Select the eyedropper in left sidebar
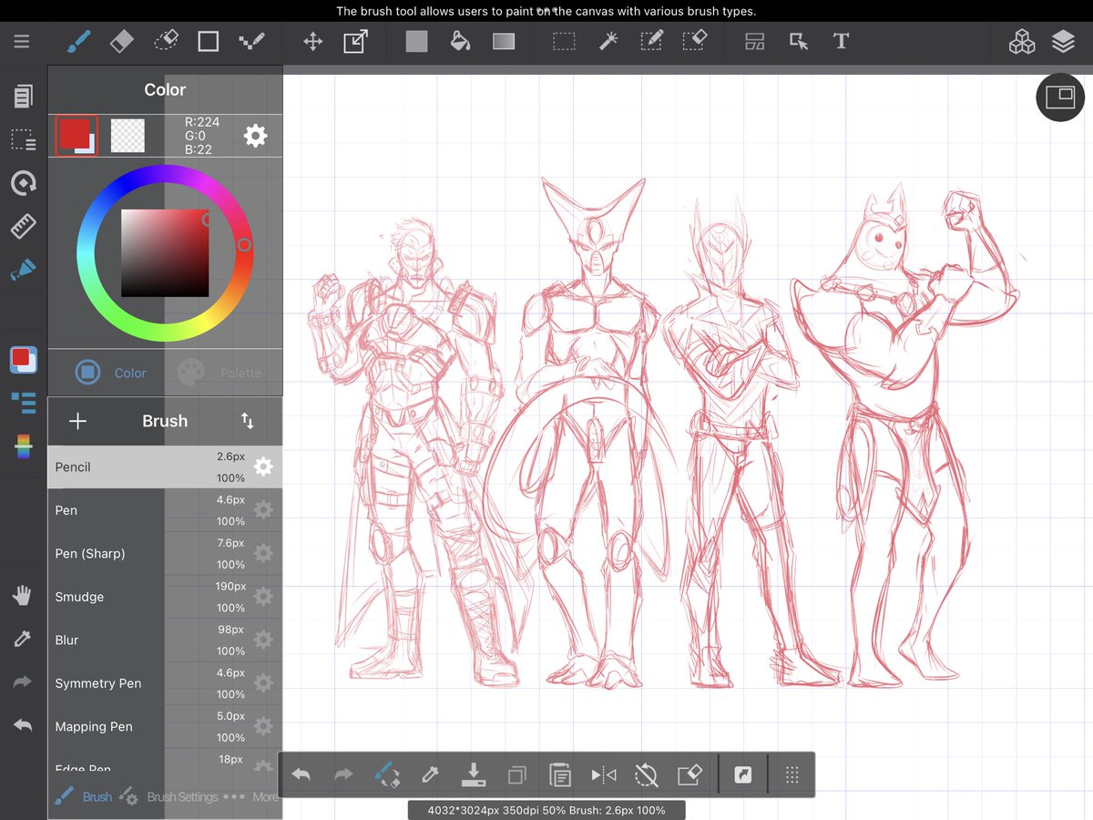Image resolution: width=1093 pixels, height=820 pixels. coord(23,639)
